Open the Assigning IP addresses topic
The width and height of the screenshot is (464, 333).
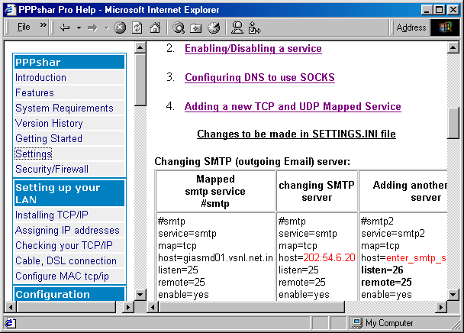[x=67, y=230]
